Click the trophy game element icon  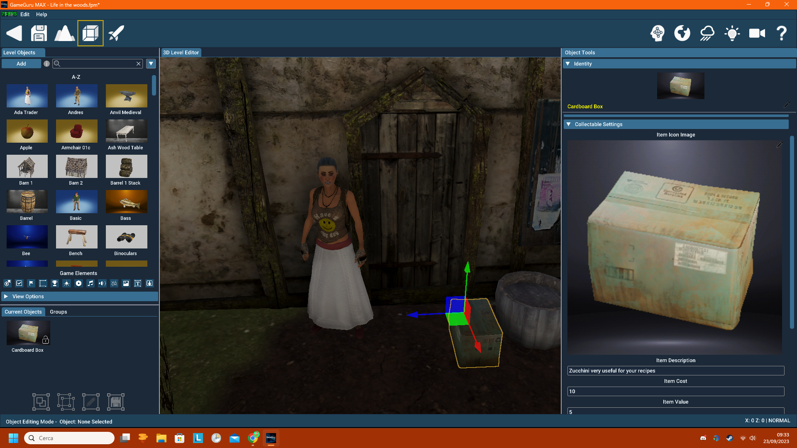click(x=54, y=283)
